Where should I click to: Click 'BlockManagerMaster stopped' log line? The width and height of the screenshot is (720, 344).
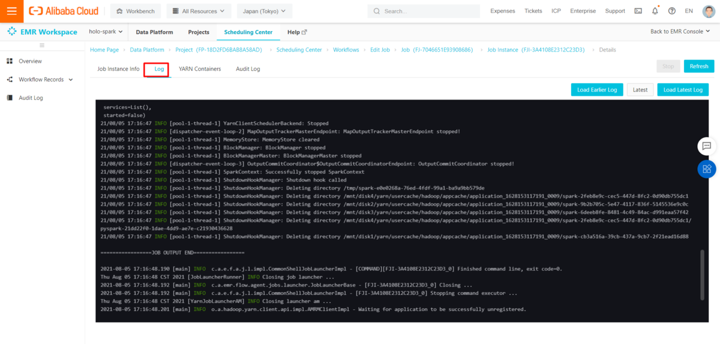pyautogui.click(x=231, y=155)
